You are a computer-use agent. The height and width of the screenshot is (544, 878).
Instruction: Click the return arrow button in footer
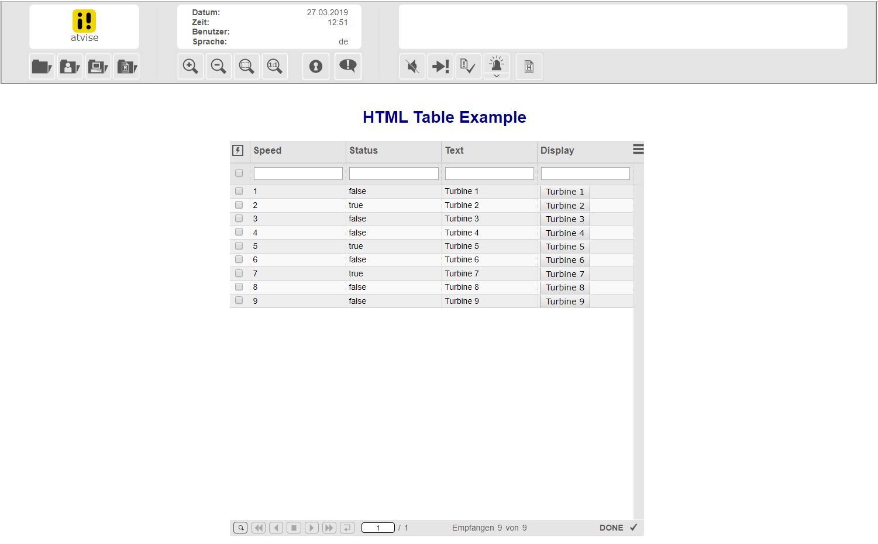coord(347,528)
